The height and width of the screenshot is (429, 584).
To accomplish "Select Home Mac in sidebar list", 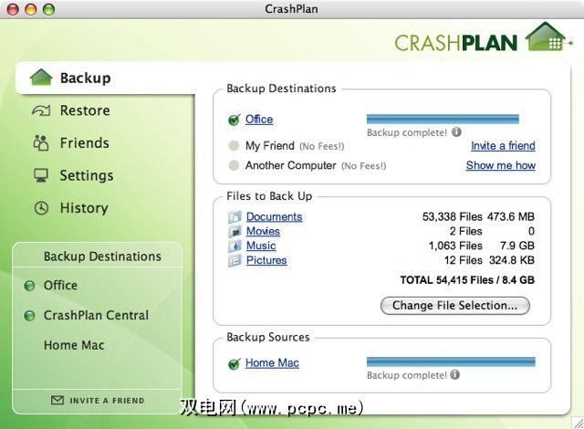I will pos(74,345).
